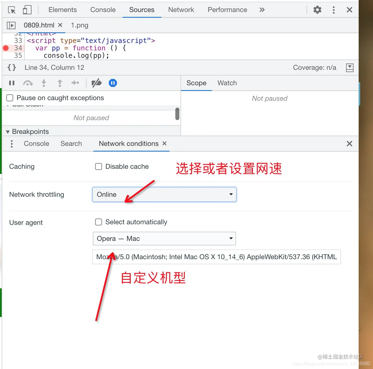Open the drawer Console tab

coord(37,144)
